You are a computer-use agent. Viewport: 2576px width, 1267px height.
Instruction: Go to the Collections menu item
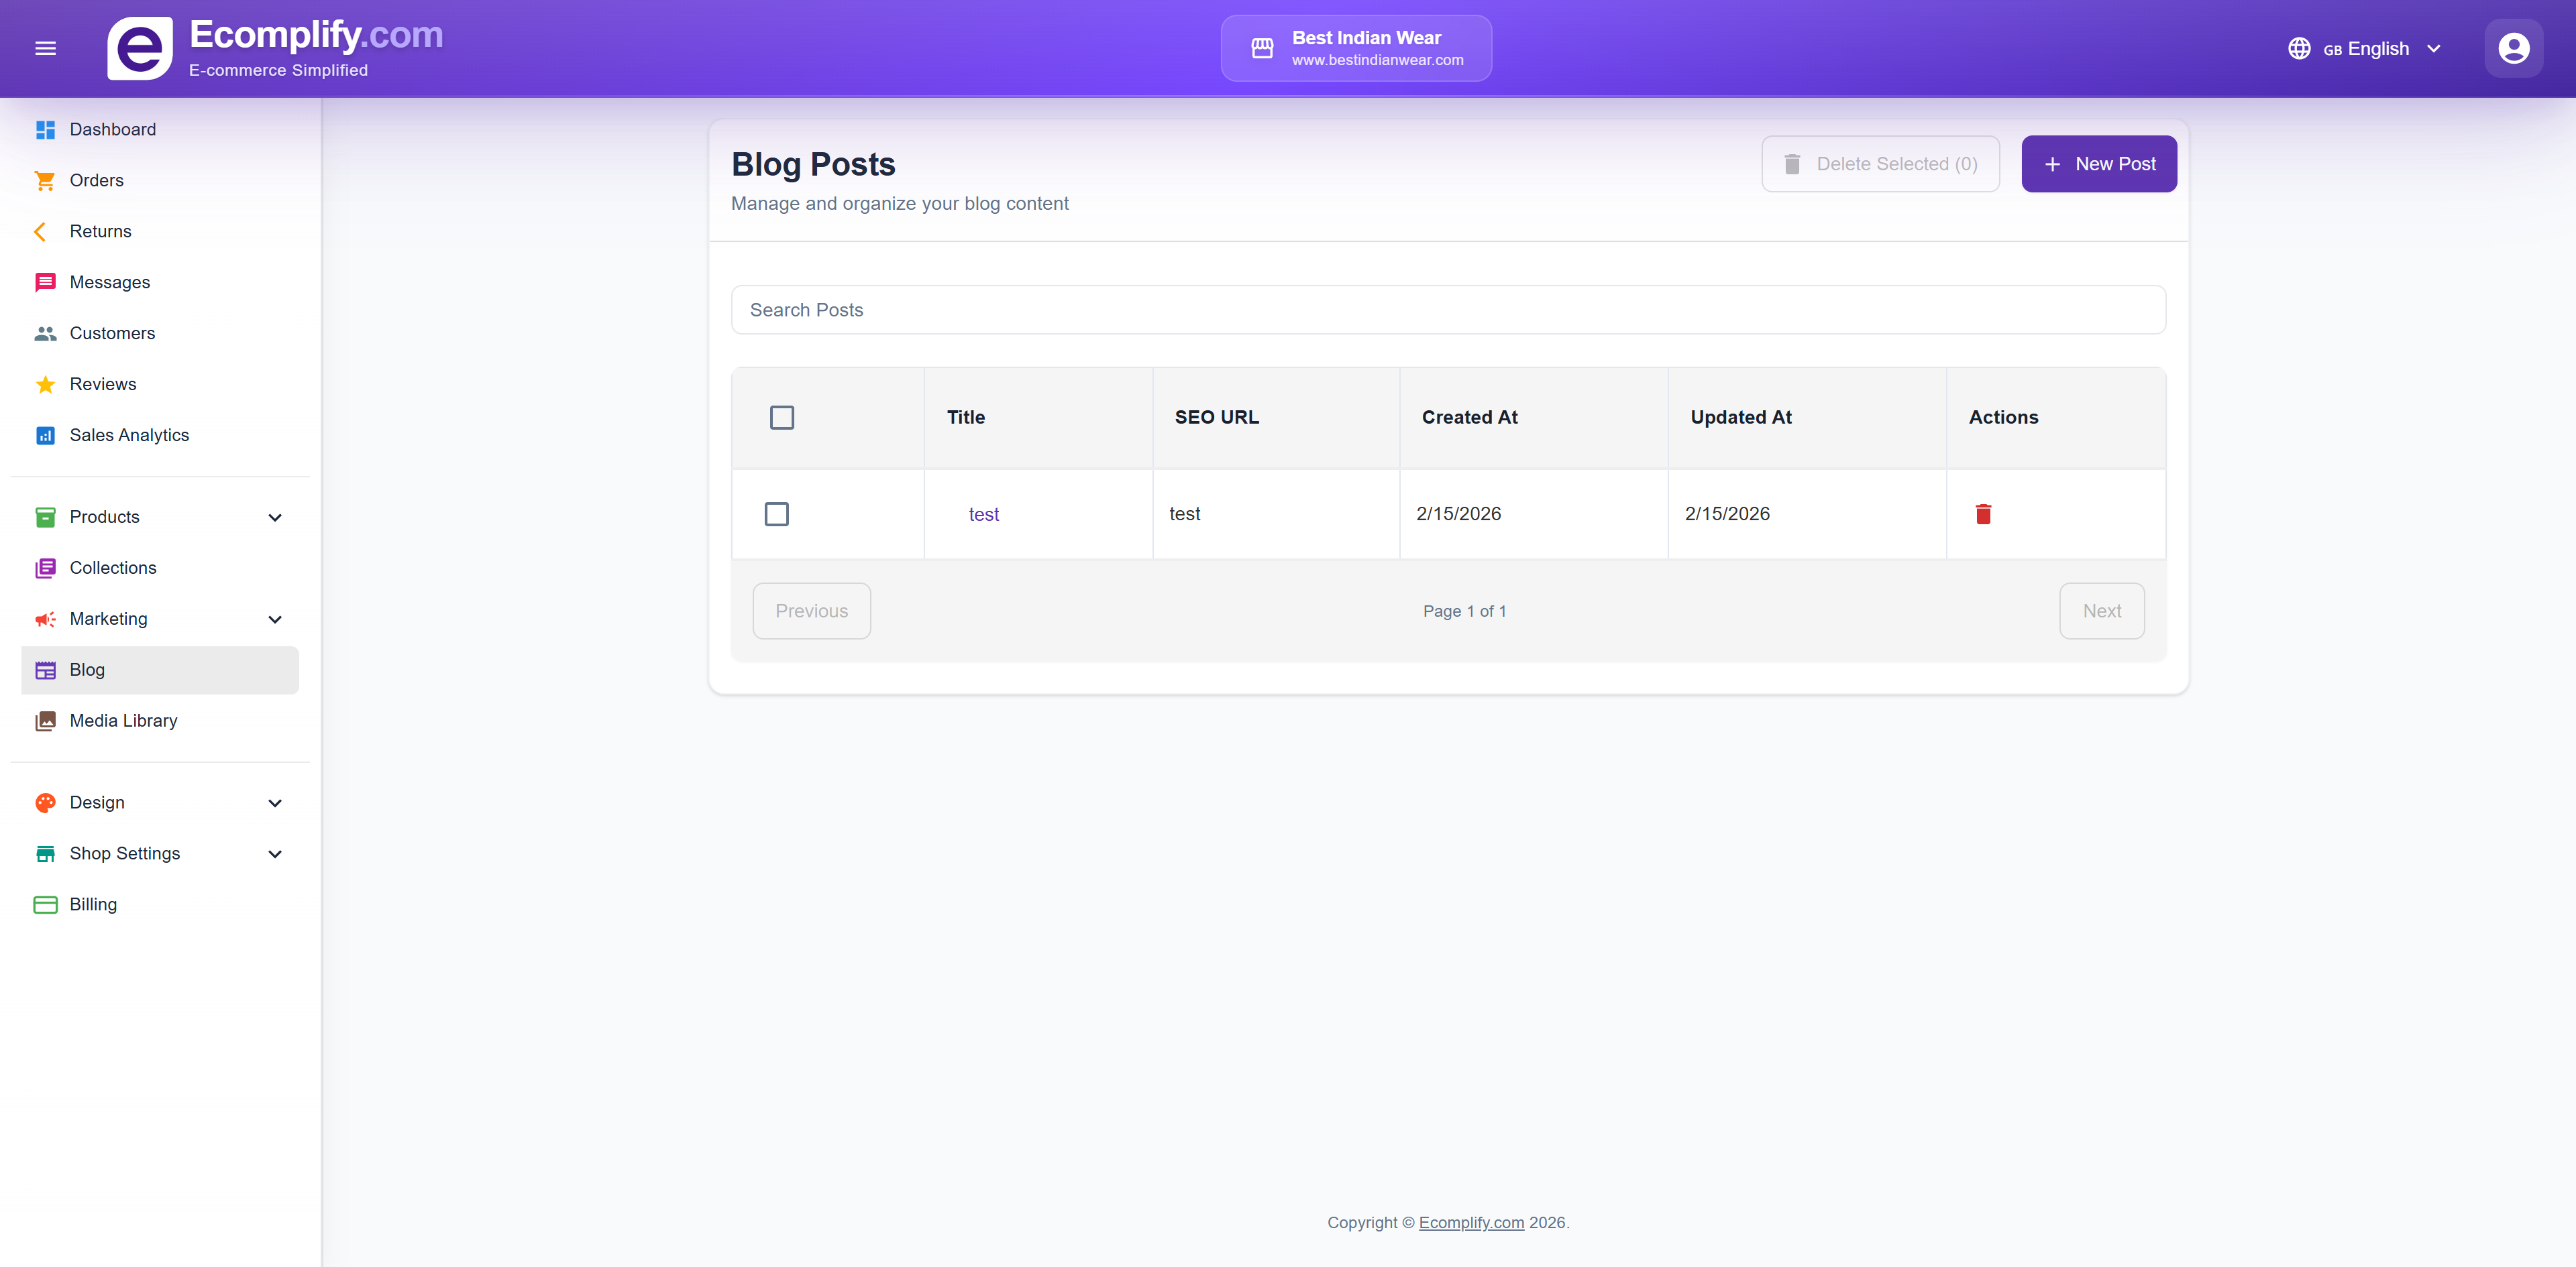[113, 568]
